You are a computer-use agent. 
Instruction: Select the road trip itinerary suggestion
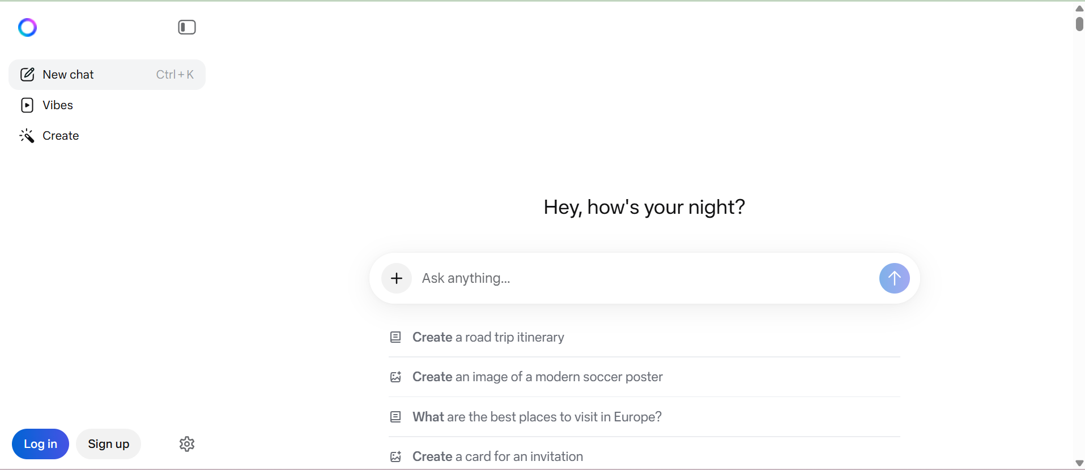point(644,337)
